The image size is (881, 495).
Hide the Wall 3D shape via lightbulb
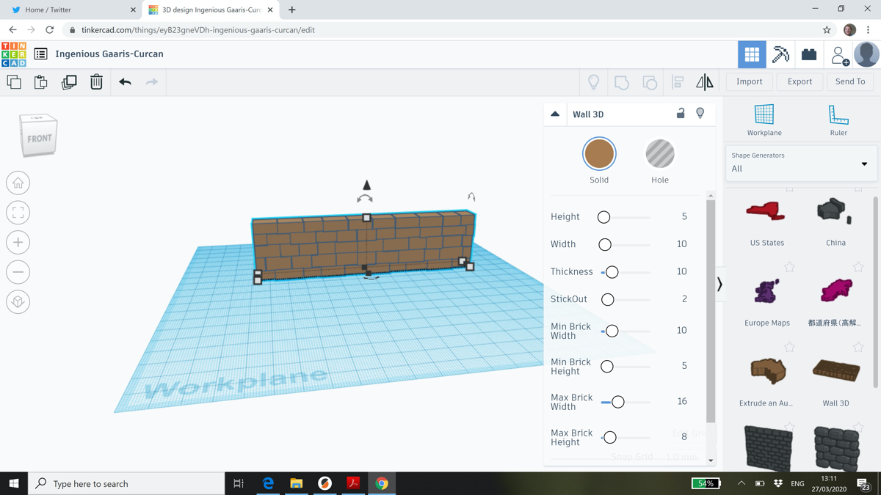700,114
